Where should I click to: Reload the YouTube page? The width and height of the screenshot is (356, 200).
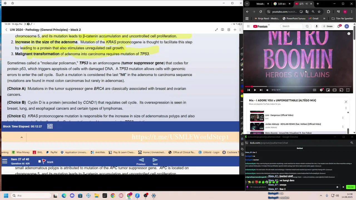click(261, 12)
